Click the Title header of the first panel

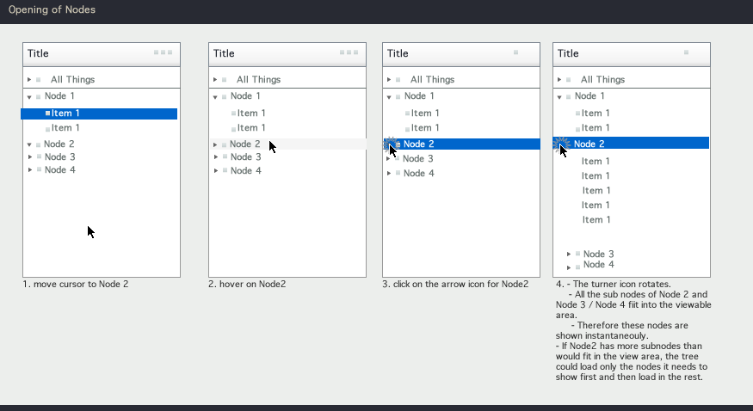click(39, 53)
